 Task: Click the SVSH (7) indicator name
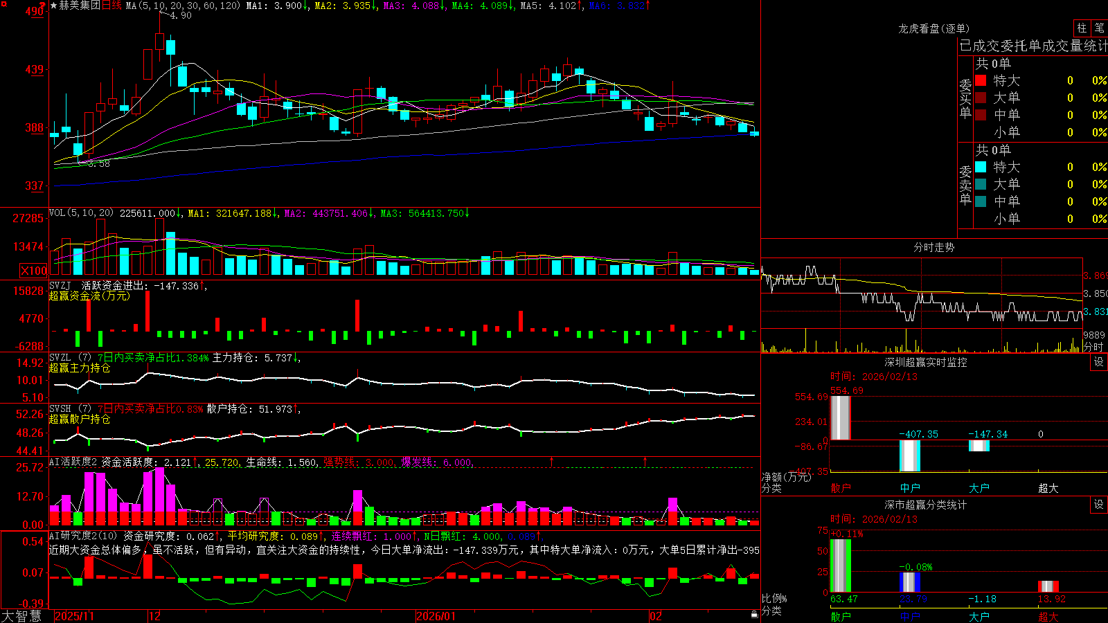coord(71,408)
